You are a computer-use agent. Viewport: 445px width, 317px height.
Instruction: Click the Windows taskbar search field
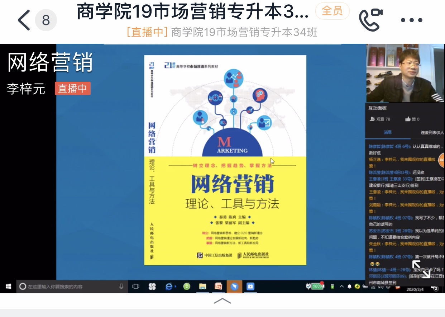point(72,286)
